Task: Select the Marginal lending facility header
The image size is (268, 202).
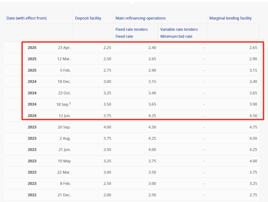Action: [x=230, y=18]
